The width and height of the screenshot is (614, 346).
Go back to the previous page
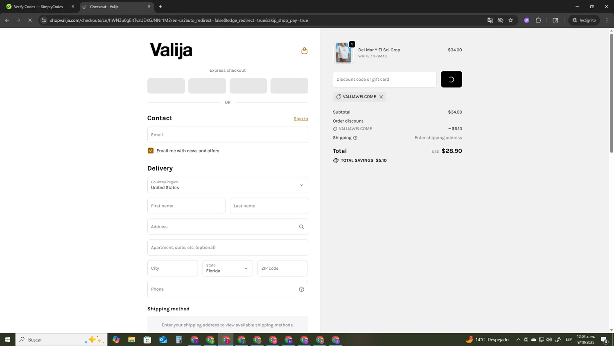coord(7,20)
